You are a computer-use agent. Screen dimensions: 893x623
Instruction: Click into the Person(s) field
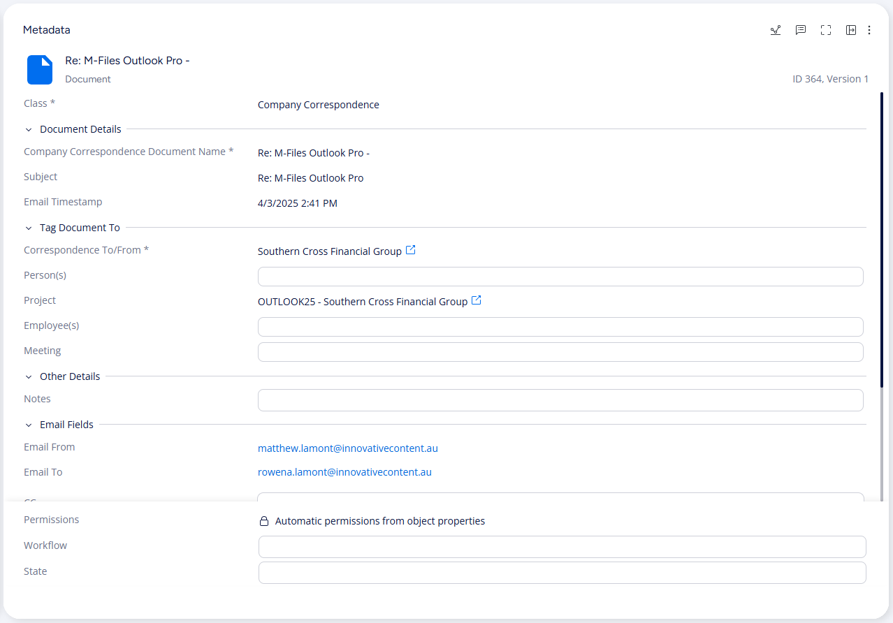click(560, 277)
